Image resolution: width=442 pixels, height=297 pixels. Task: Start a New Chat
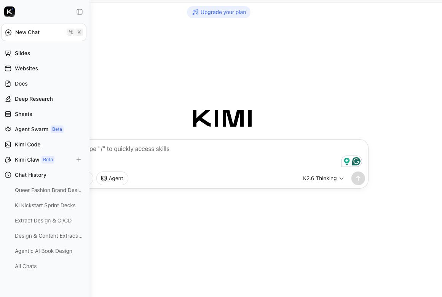44,32
